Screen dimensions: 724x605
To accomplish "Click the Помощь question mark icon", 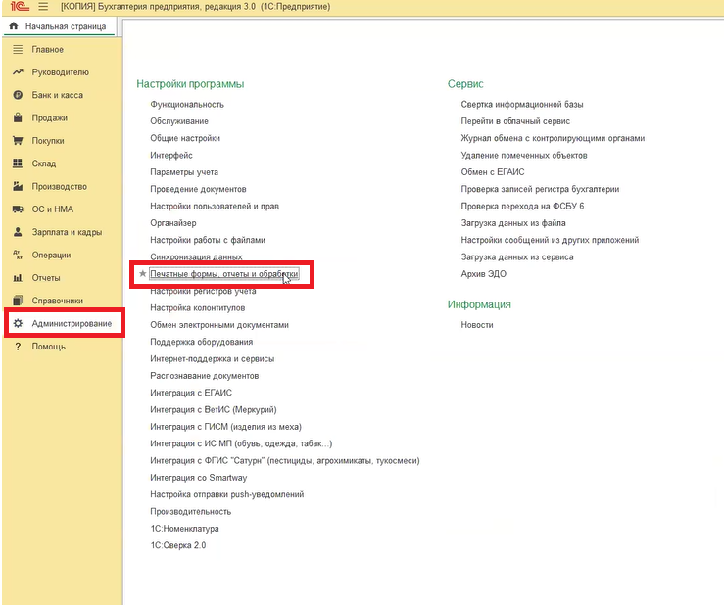I will click(18, 347).
